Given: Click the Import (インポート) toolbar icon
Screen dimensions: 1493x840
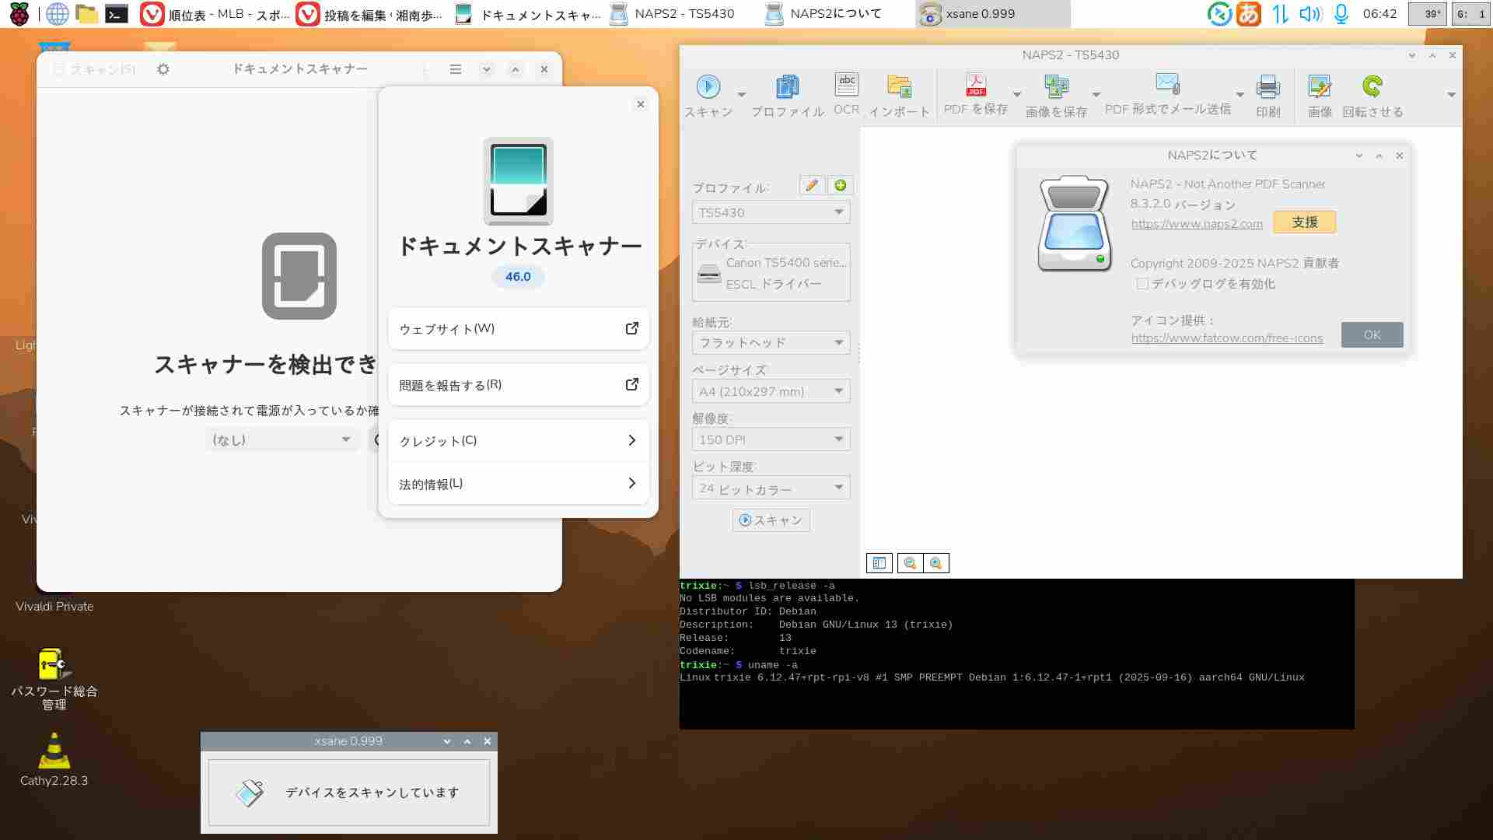Looking at the screenshot, I should point(899,96).
